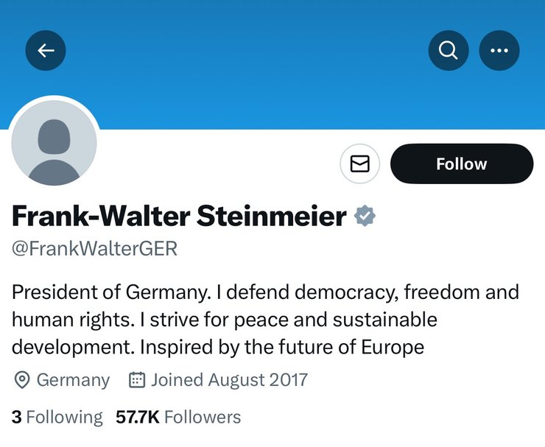Open search with the magnifying glass icon
The width and height of the screenshot is (545, 447).
pyautogui.click(x=448, y=50)
